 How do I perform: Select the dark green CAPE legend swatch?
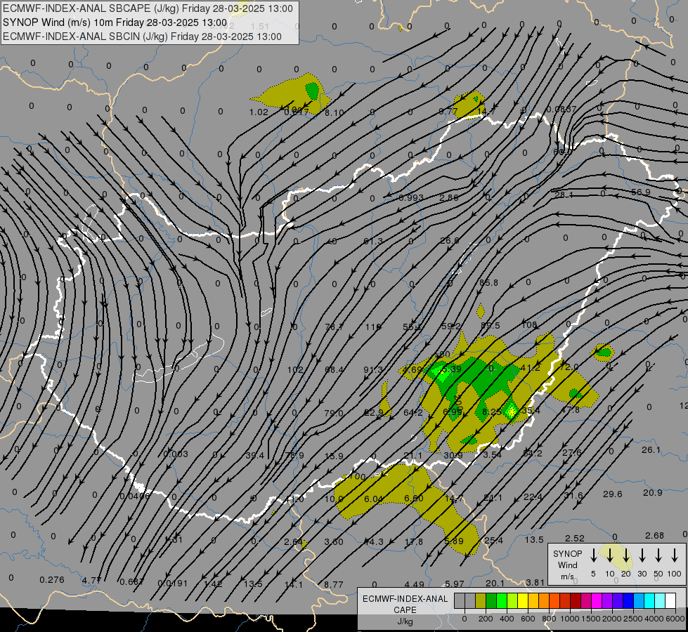(491, 601)
